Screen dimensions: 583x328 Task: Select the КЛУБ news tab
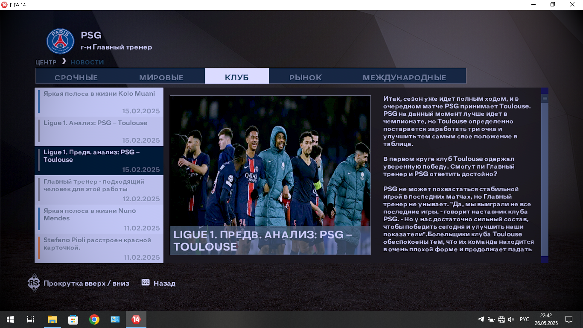[x=237, y=76]
